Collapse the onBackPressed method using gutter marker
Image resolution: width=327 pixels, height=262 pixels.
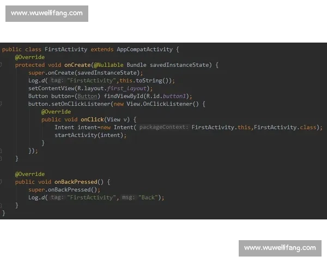click(2, 182)
